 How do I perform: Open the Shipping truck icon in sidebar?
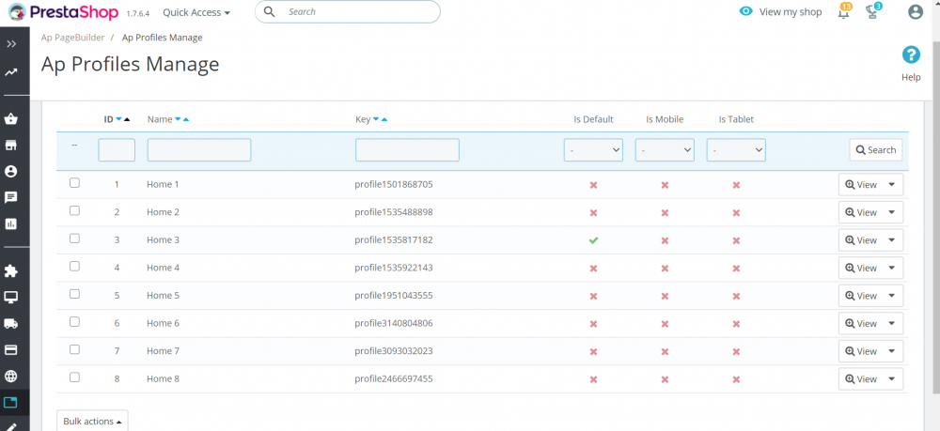pyautogui.click(x=10, y=324)
